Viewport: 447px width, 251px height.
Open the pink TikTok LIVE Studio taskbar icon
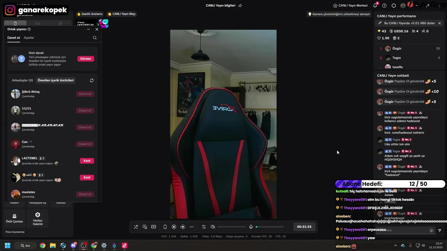(125, 245)
